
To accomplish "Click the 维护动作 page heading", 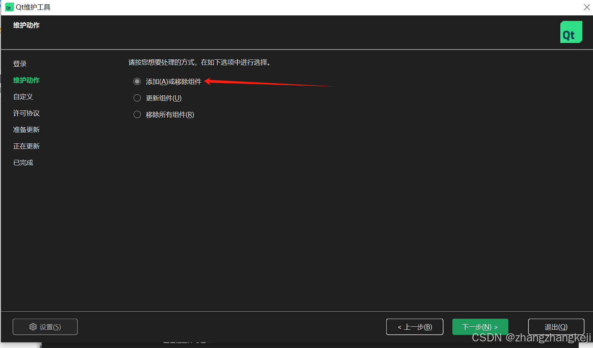I will [x=26, y=25].
